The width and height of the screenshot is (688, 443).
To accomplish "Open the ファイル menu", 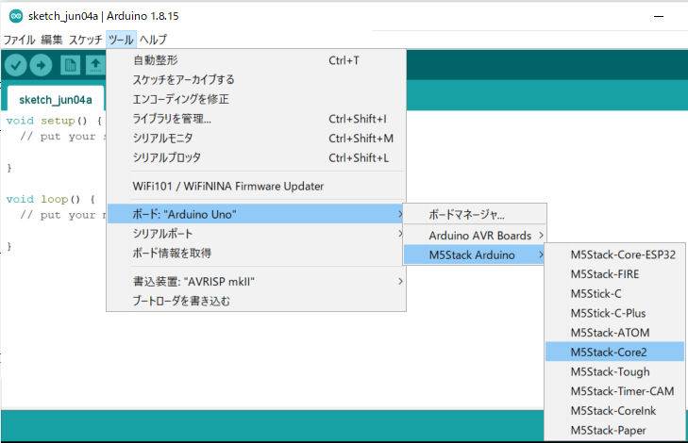I will tap(19, 40).
